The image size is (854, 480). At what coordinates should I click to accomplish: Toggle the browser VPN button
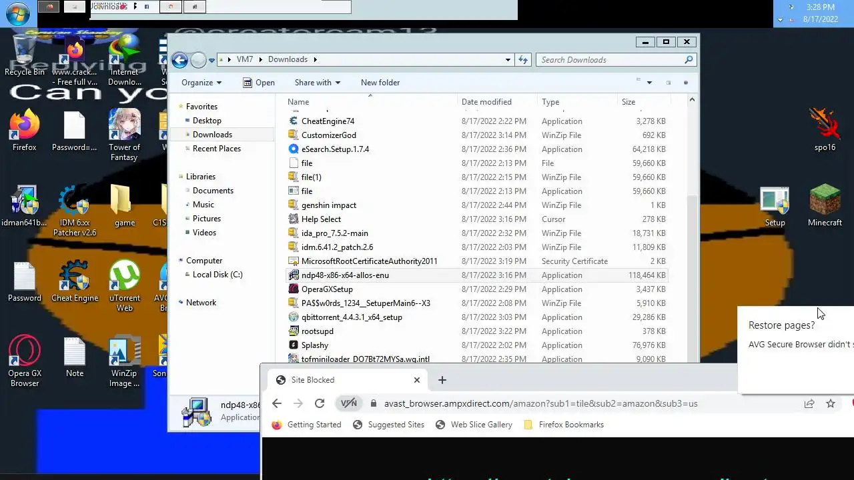tap(349, 403)
